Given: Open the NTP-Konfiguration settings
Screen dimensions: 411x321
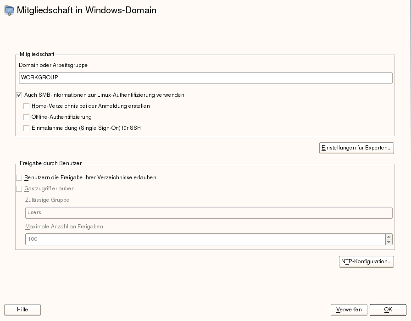Looking at the screenshot, I should coord(366,261).
